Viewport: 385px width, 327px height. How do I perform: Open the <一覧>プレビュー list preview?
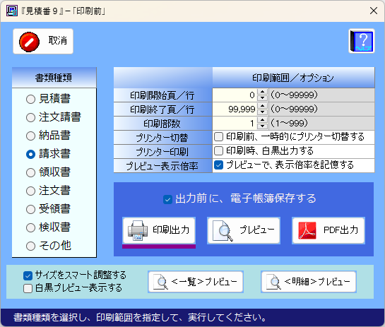(196, 282)
